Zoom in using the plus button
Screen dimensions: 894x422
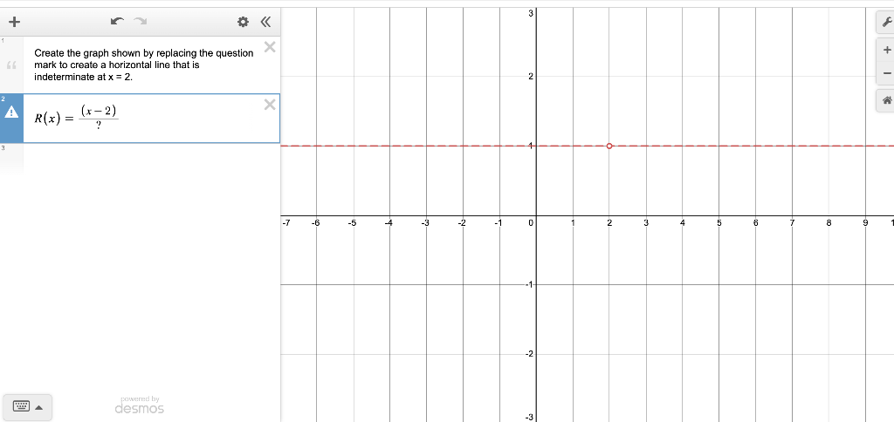[x=887, y=50]
